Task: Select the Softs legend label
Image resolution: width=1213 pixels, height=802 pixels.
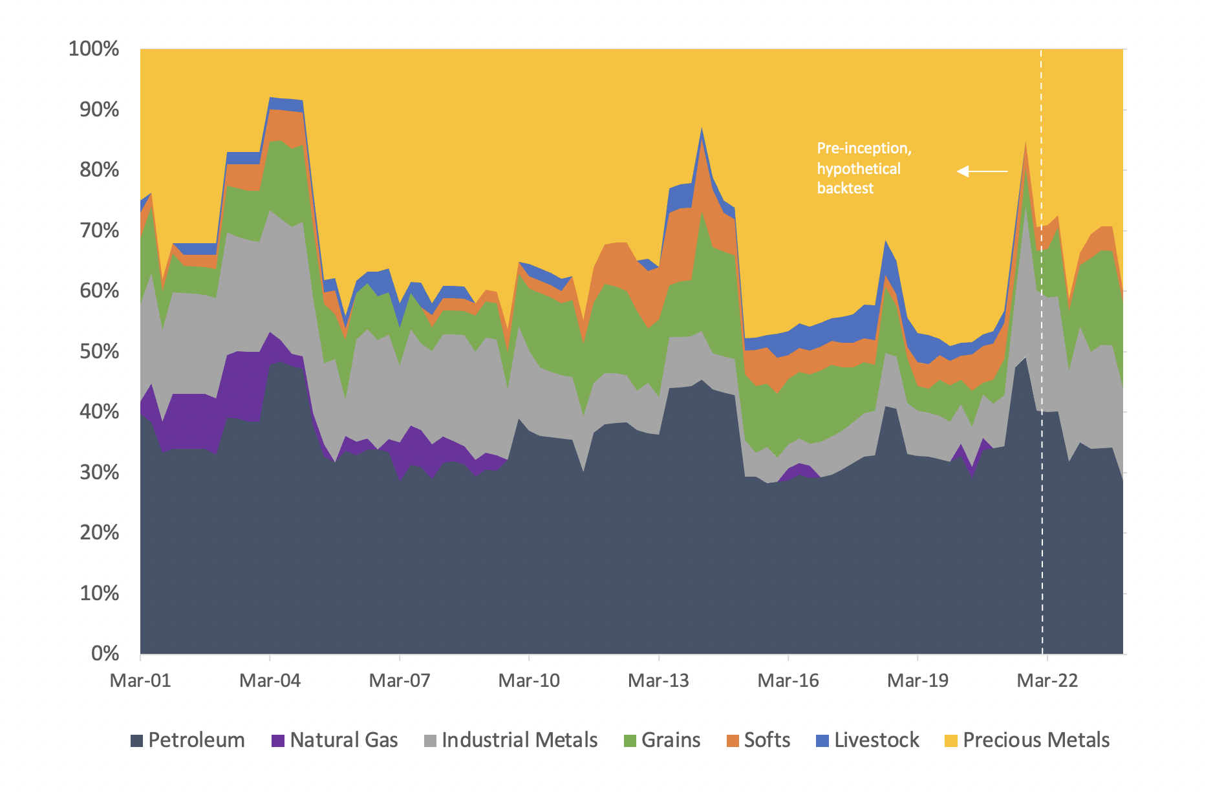Action: [x=768, y=741]
